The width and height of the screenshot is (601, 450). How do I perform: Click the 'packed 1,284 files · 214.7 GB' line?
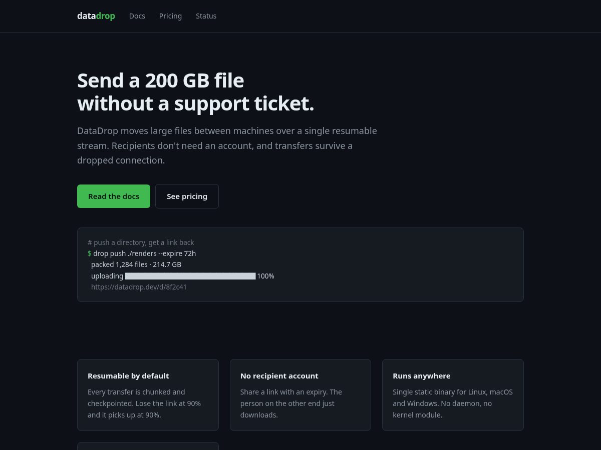[136, 264]
